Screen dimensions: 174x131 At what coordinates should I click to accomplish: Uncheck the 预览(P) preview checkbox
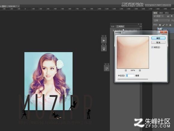click(x=152, y=47)
